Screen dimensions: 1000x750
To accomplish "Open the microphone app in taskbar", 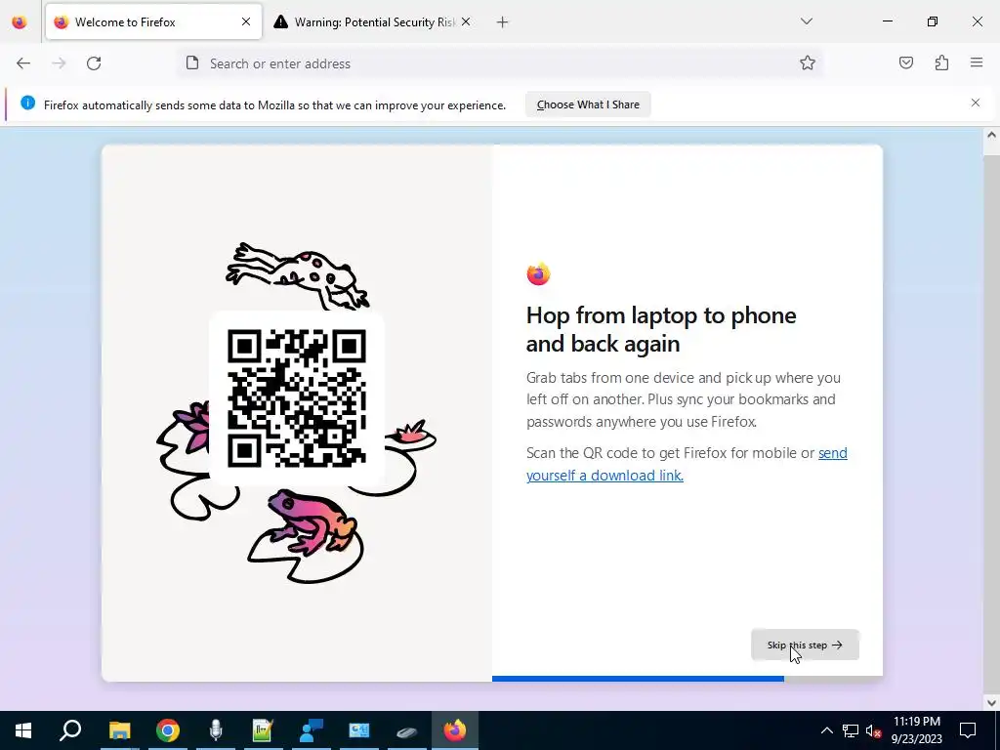I will click(216, 730).
